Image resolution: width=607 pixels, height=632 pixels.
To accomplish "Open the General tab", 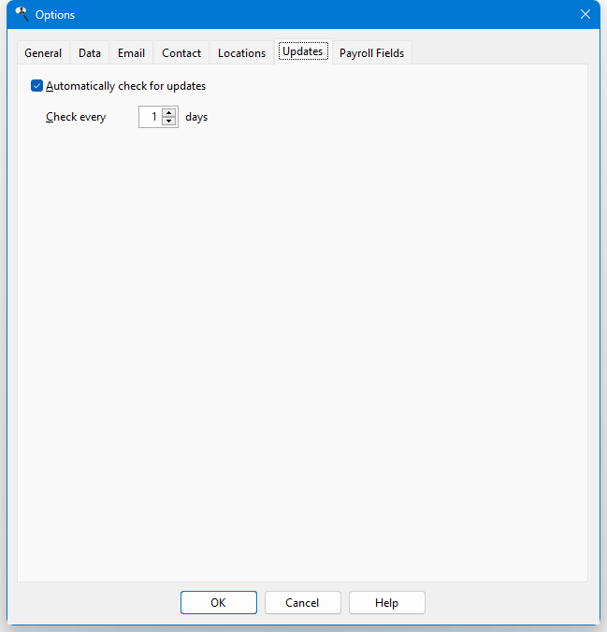I will coord(43,52).
